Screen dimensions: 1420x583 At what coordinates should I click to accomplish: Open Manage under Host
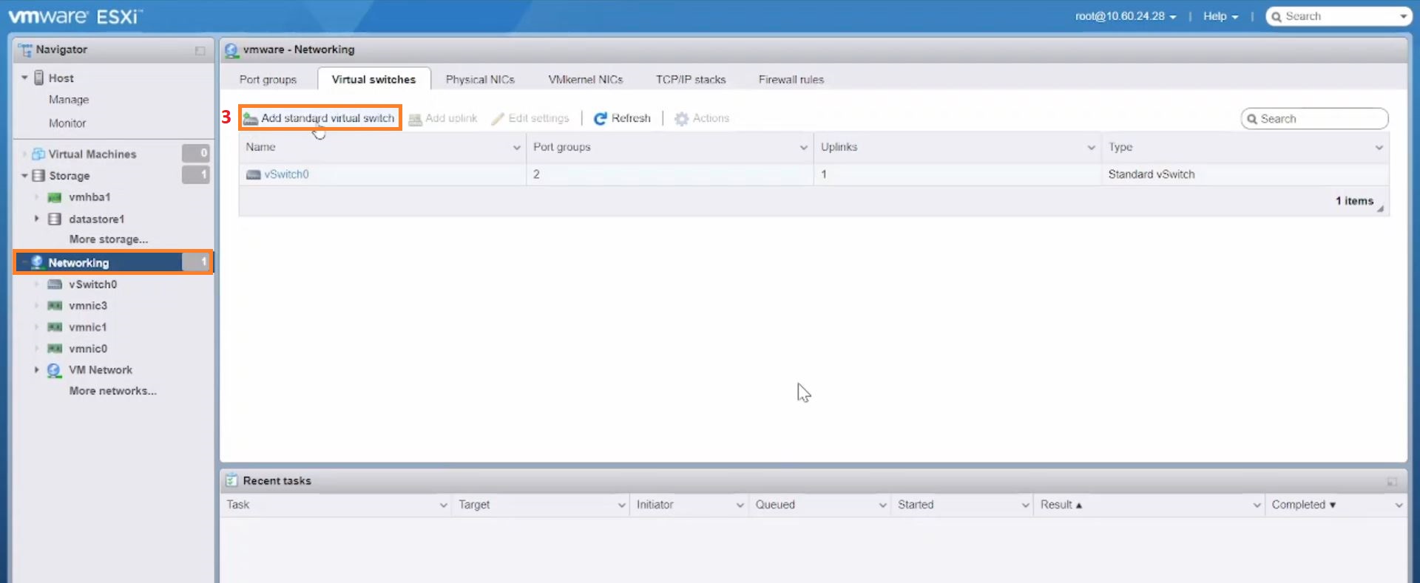pos(69,100)
